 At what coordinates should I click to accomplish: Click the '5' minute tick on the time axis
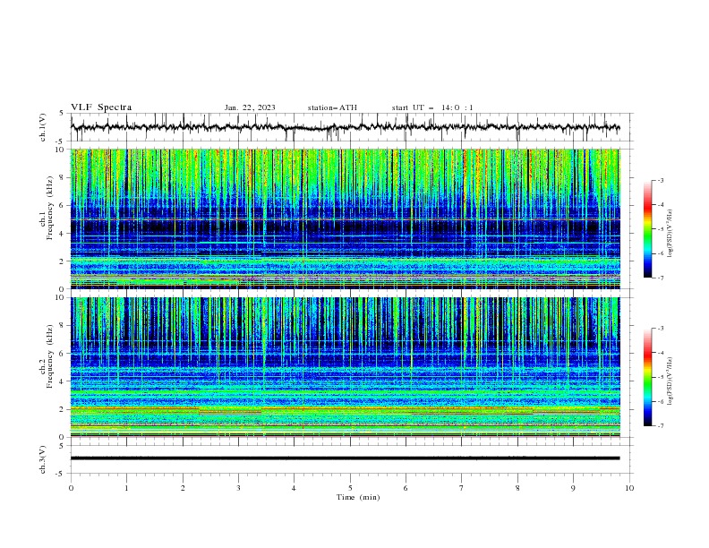(x=350, y=488)
